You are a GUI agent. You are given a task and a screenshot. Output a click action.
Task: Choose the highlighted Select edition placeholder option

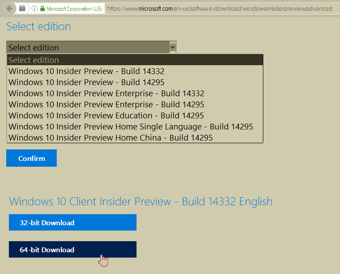click(x=135, y=60)
